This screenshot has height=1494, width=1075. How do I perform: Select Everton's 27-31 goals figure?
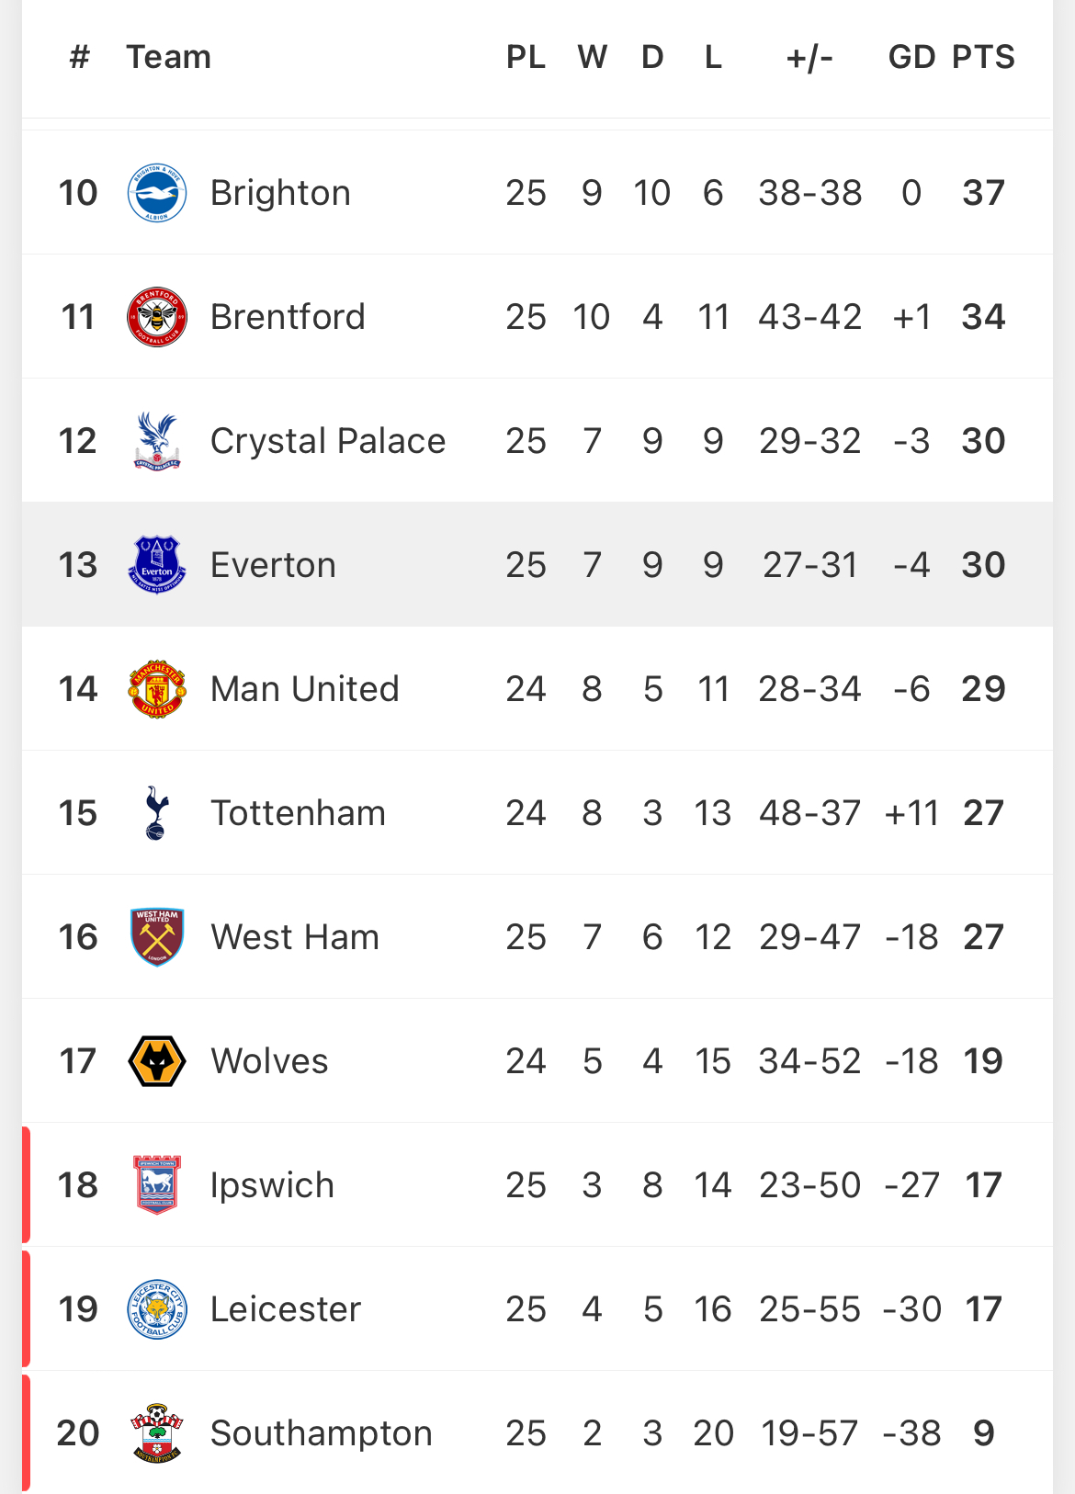(809, 565)
